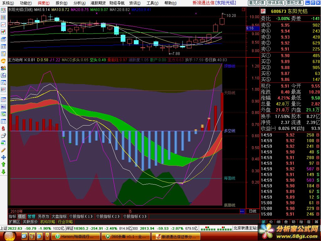Open the 深度(E) menu
The height and width of the screenshot is (241, 321).
click(44, 3)
